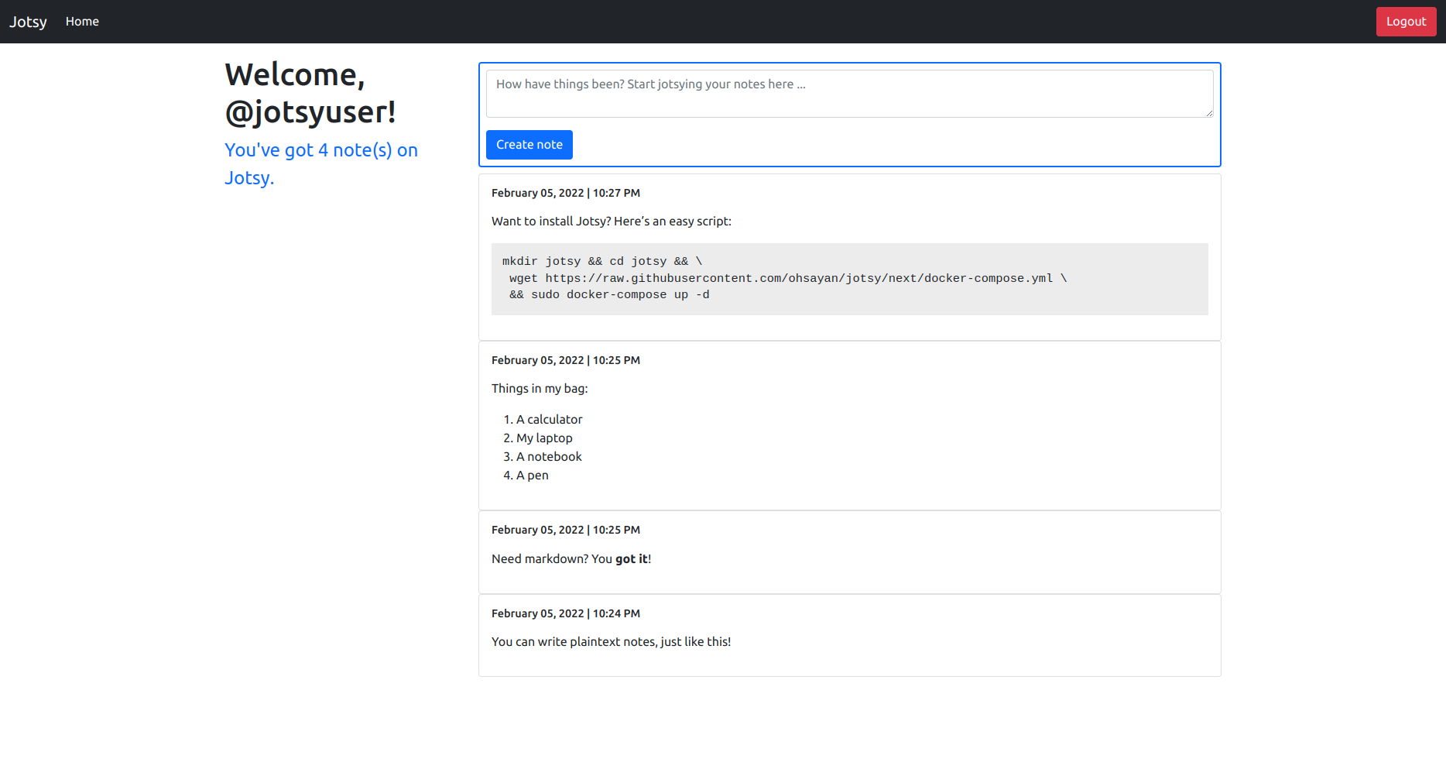Image resolution: width=1446 pixels, height=759 pixels.
Task: Click the plaintext notes message
Action: click(611, 642)
